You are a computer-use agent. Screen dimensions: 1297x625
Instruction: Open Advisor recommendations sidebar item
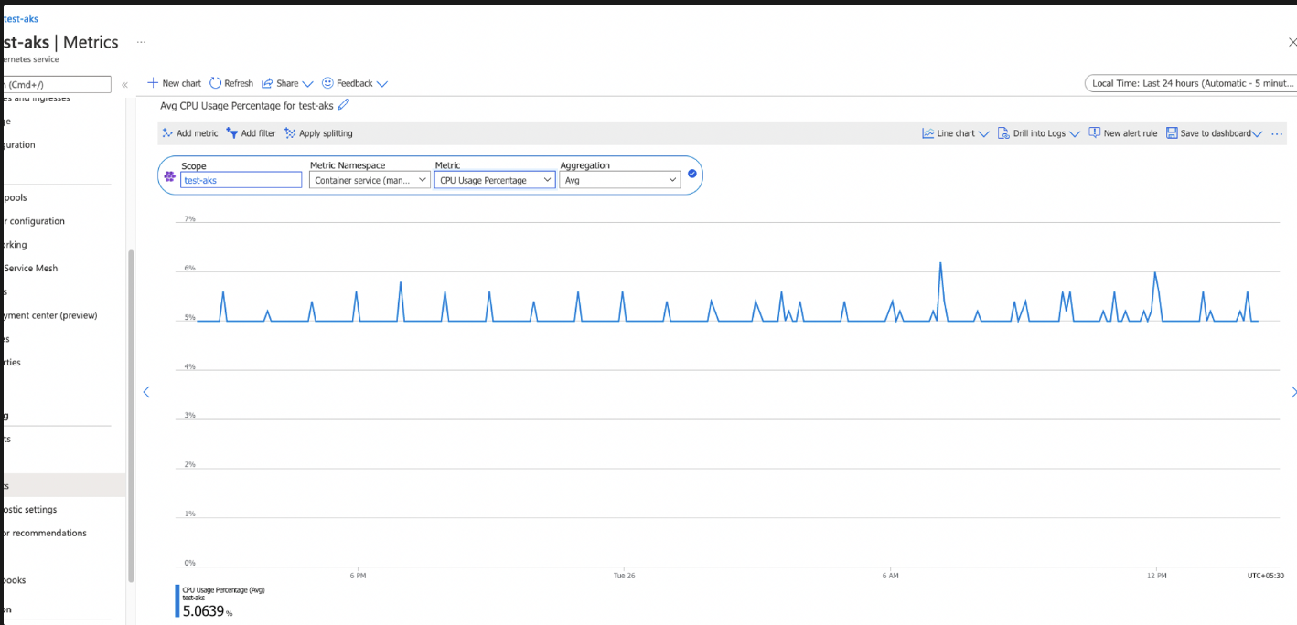tap(44, 533)
